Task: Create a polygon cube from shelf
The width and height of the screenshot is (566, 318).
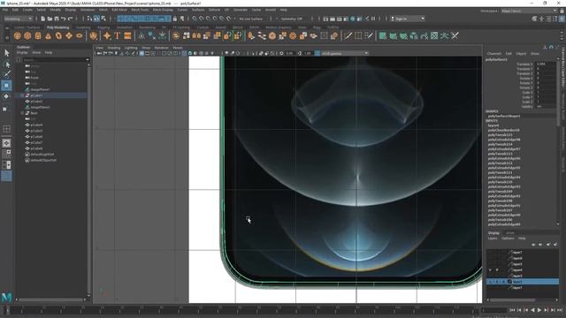Action: coord(27,35)
